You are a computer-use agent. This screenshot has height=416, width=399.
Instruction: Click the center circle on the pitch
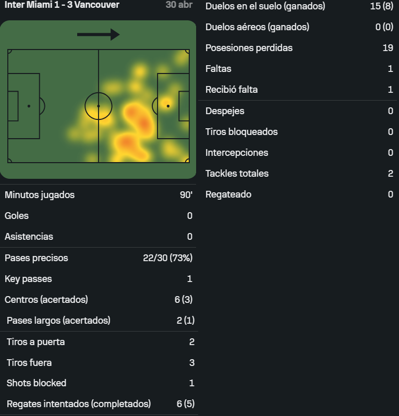click(x=99, y=106)
